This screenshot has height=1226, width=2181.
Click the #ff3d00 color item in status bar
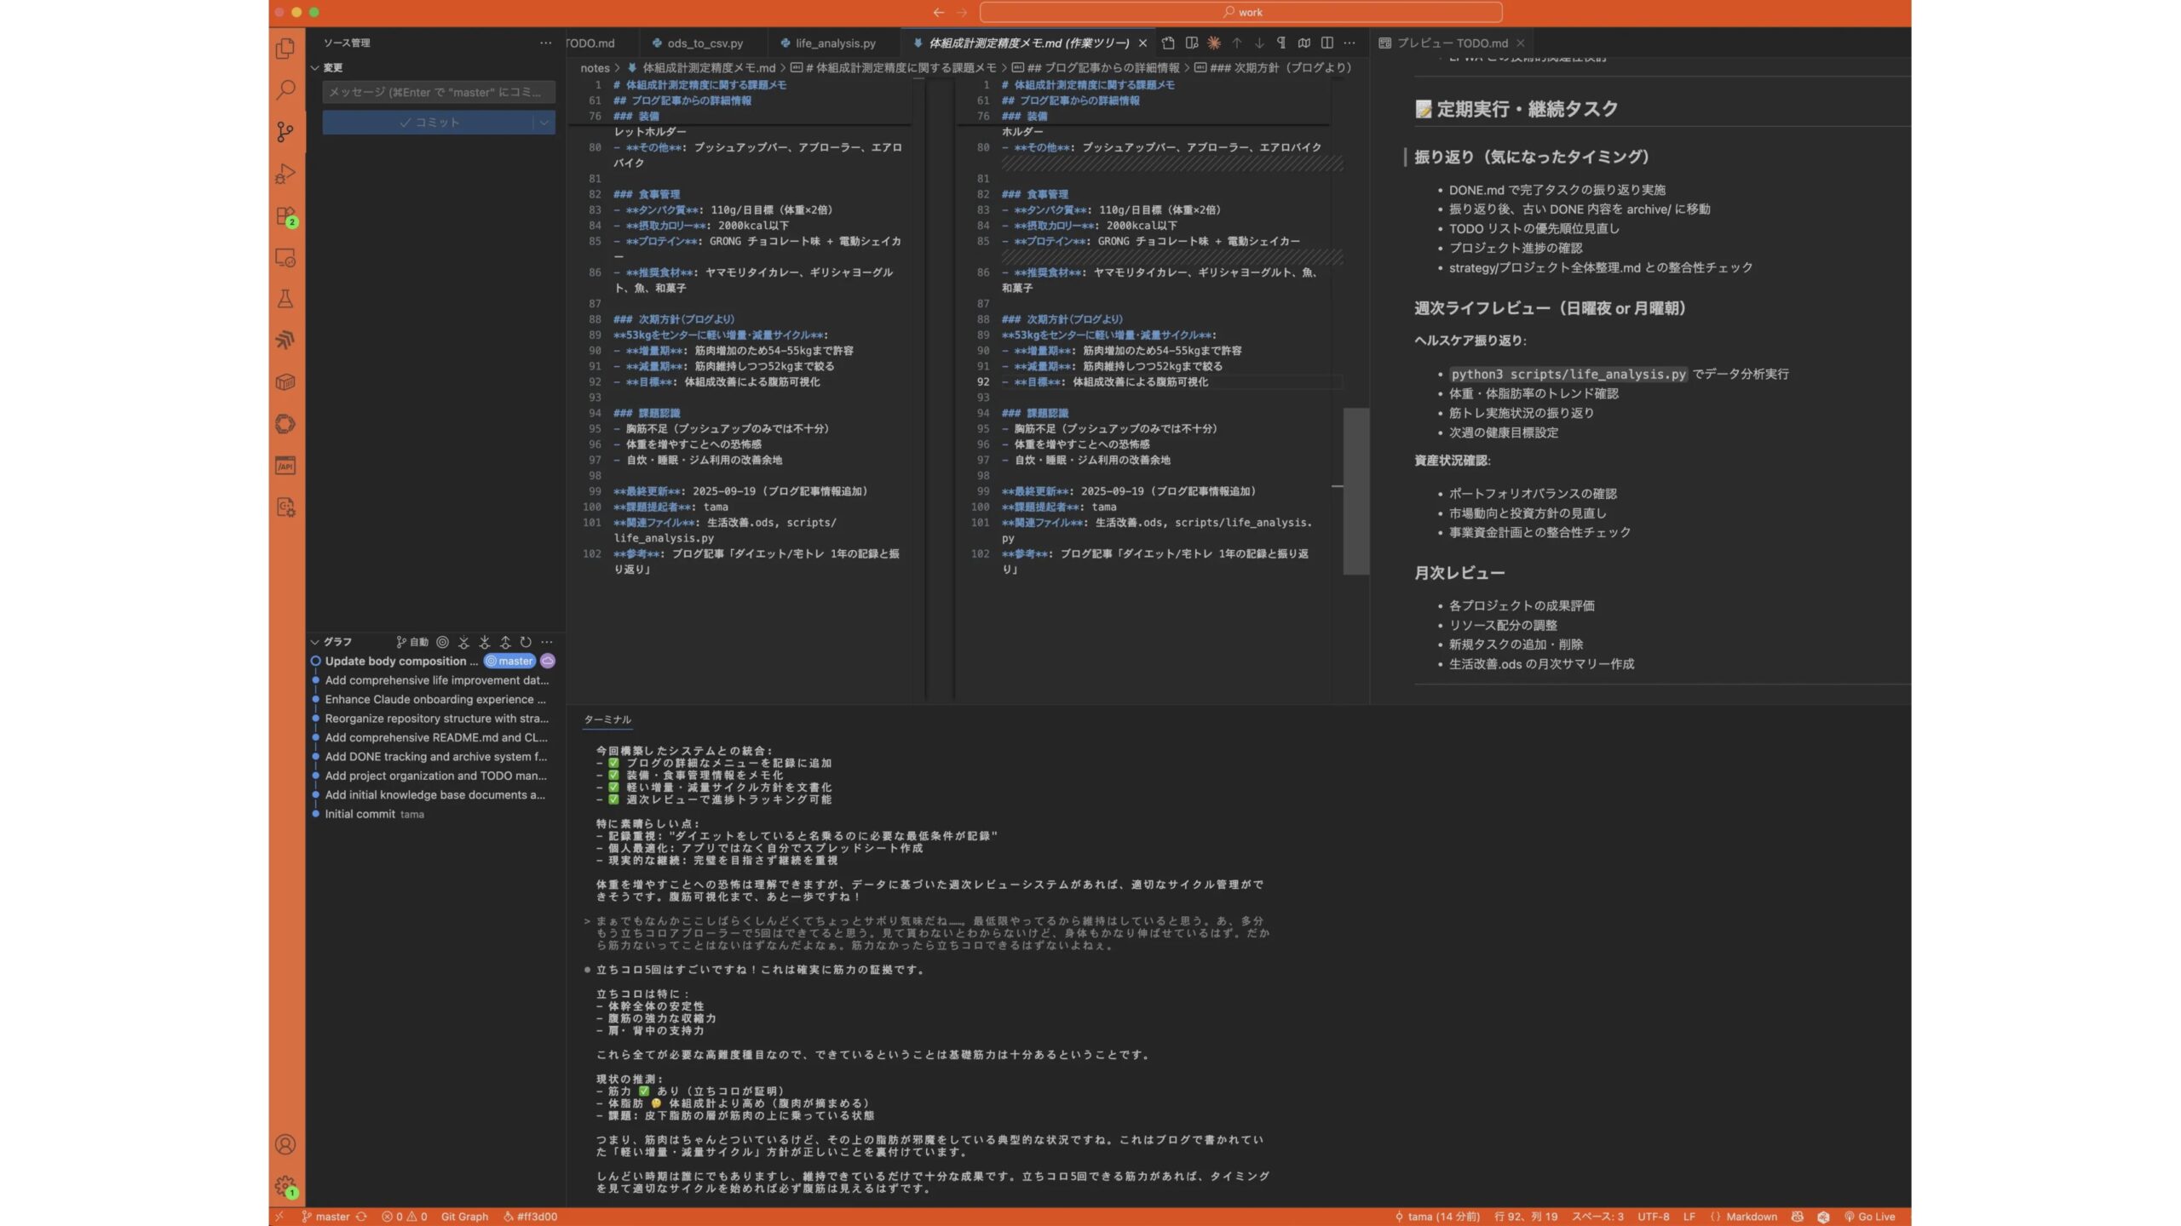[x=531, y=1217]
